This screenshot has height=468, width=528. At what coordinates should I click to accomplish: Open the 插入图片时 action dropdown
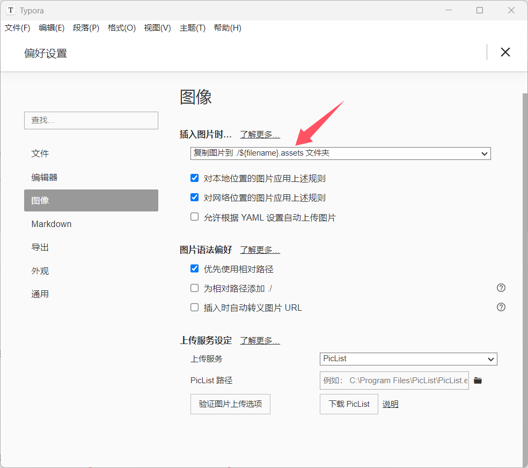click(x=340, y=153)
